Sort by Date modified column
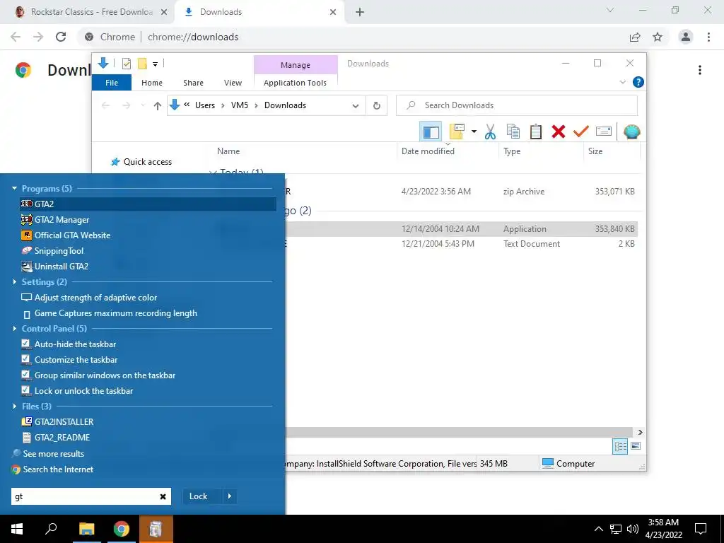This screenshot has height=543, width=724. pyautogui.click(x=428, y=151)
